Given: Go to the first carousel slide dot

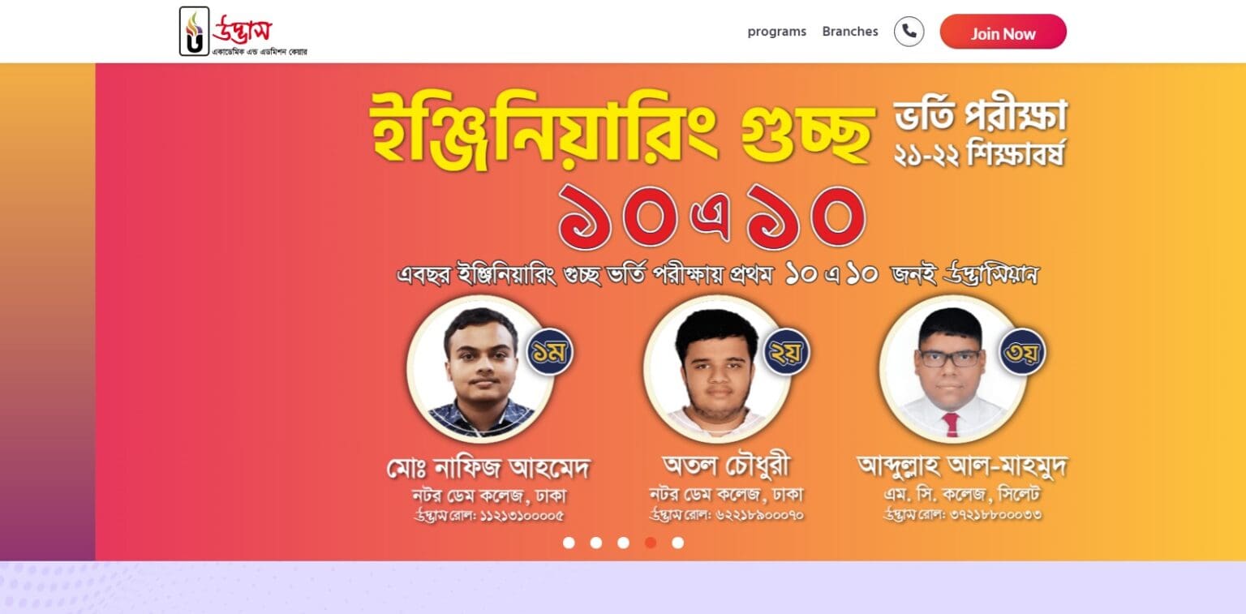Looking at the screenshot, I should (x=569, y=543).
